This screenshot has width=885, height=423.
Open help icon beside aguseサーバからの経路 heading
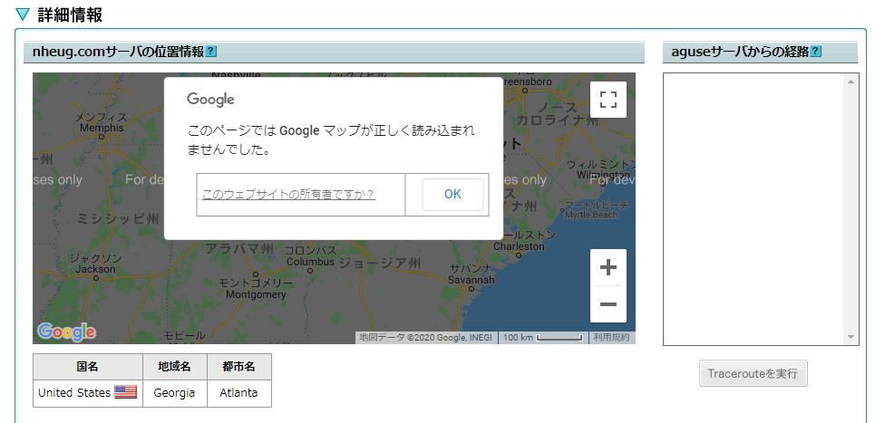[815, 52]
